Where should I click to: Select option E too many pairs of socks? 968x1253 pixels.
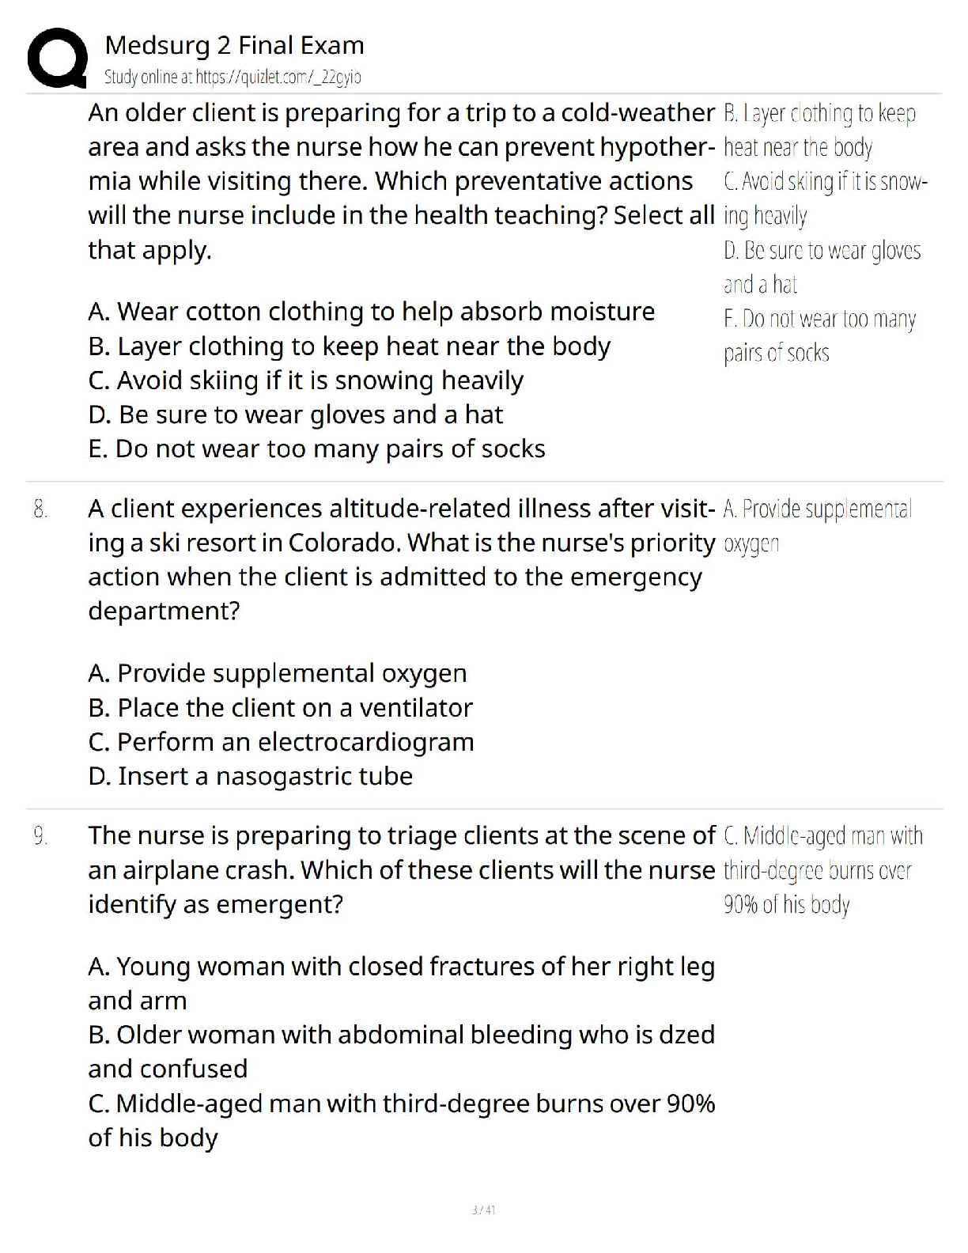316,449
